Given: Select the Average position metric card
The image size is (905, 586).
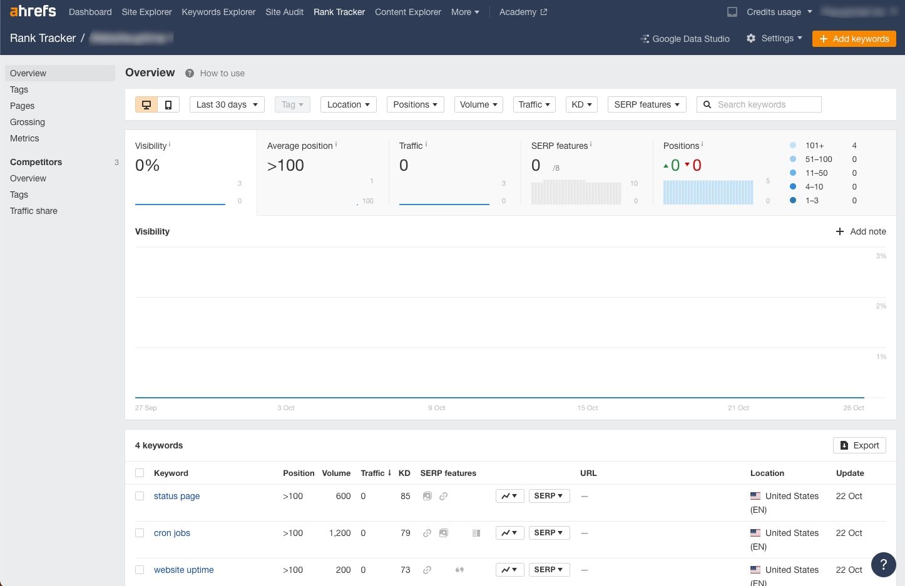Looking at the screenshot, I should tap(323, 173).
